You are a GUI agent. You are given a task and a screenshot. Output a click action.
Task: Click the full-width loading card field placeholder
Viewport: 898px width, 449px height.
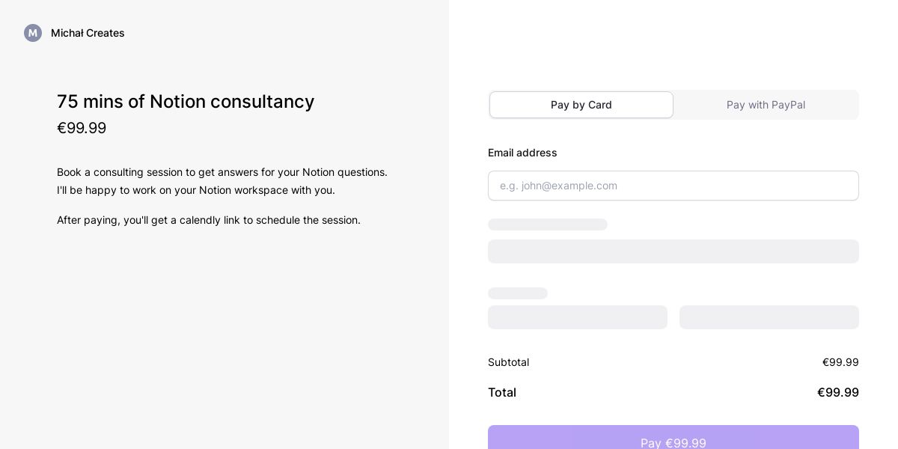(673, 251)
